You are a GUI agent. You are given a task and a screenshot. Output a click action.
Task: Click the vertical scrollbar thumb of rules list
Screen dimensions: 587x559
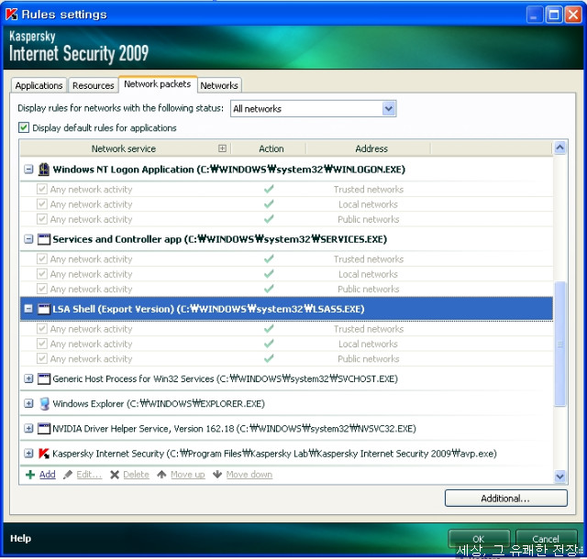pyautogui.click(x=559, y=344)
